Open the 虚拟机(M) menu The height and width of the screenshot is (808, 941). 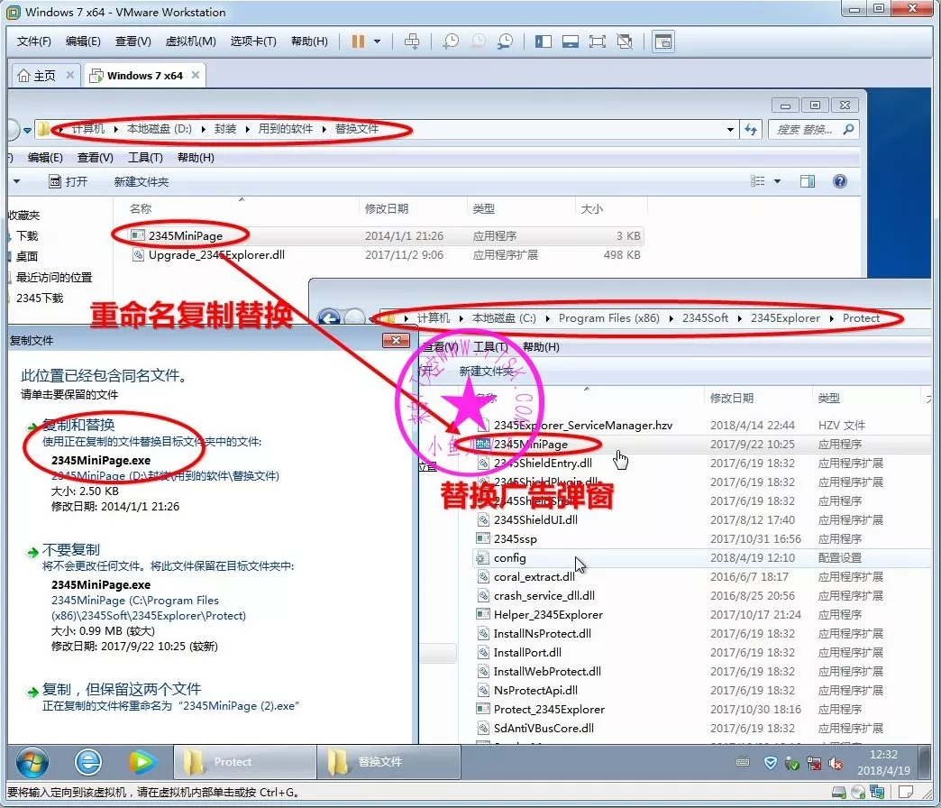point(190,41)
